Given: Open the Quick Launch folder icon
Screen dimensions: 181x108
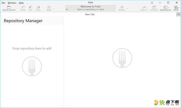Looking at the screenshot, I should [x=9, y=7].
